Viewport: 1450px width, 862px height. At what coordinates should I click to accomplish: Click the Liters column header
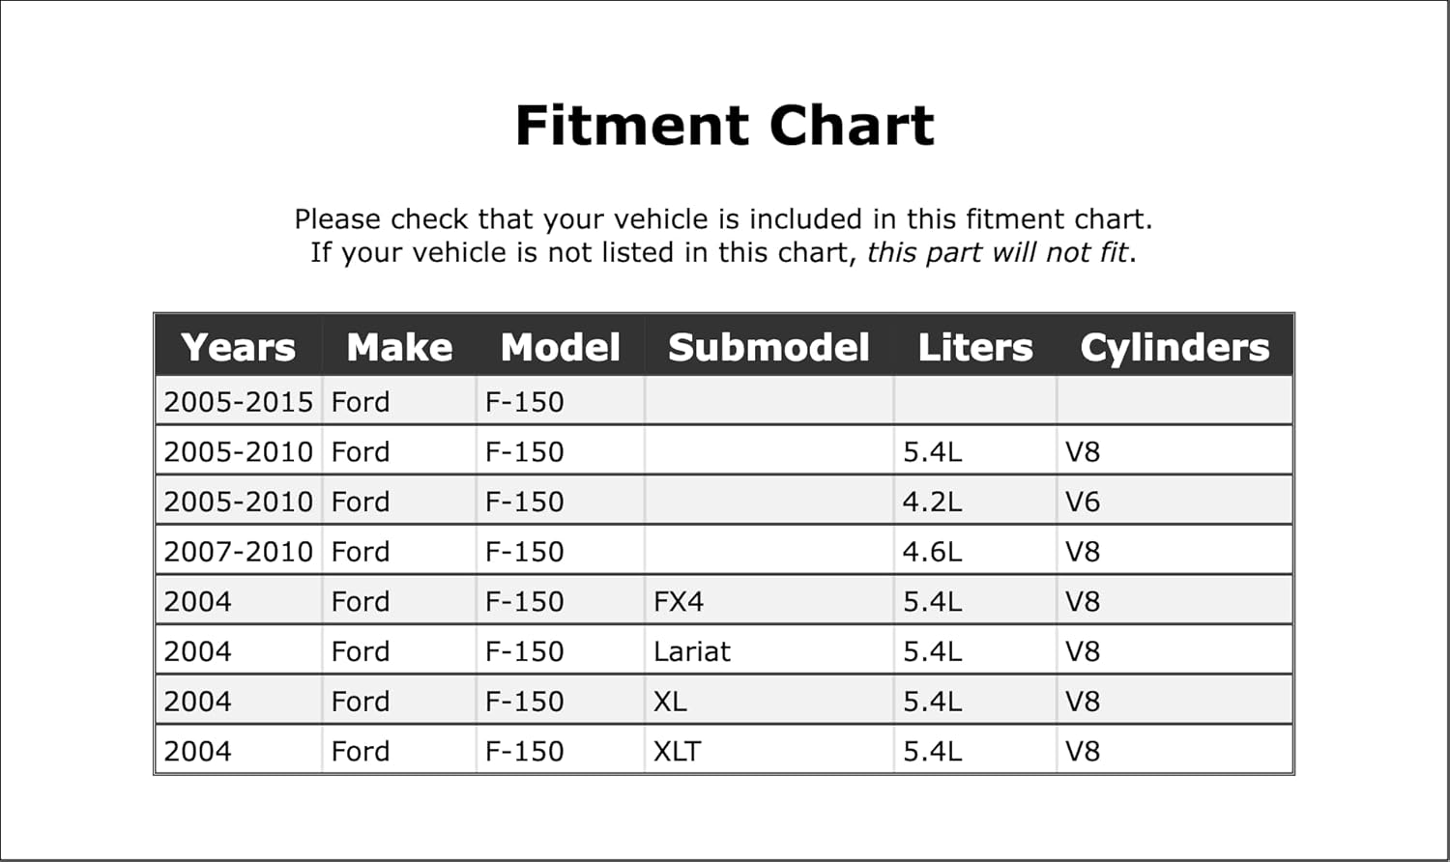click(975, 347)
